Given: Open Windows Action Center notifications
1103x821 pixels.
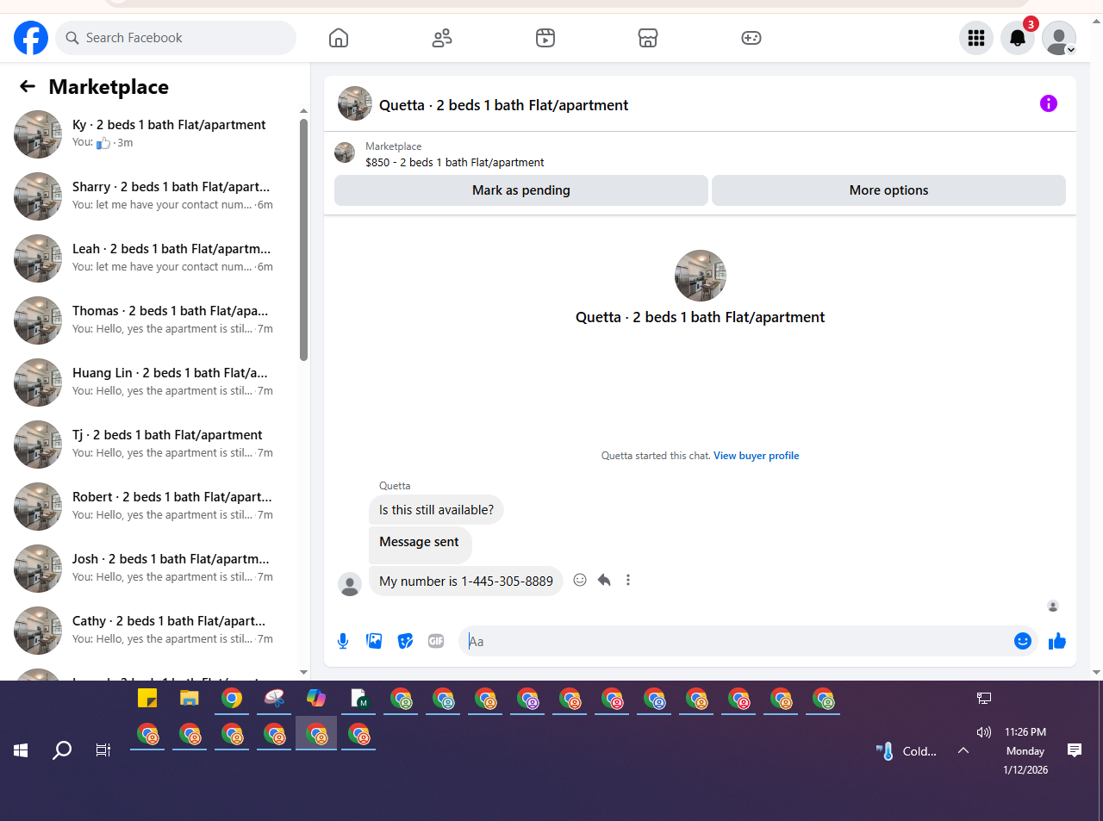Looking at the screenshot, I should [x=1075, y=750].
